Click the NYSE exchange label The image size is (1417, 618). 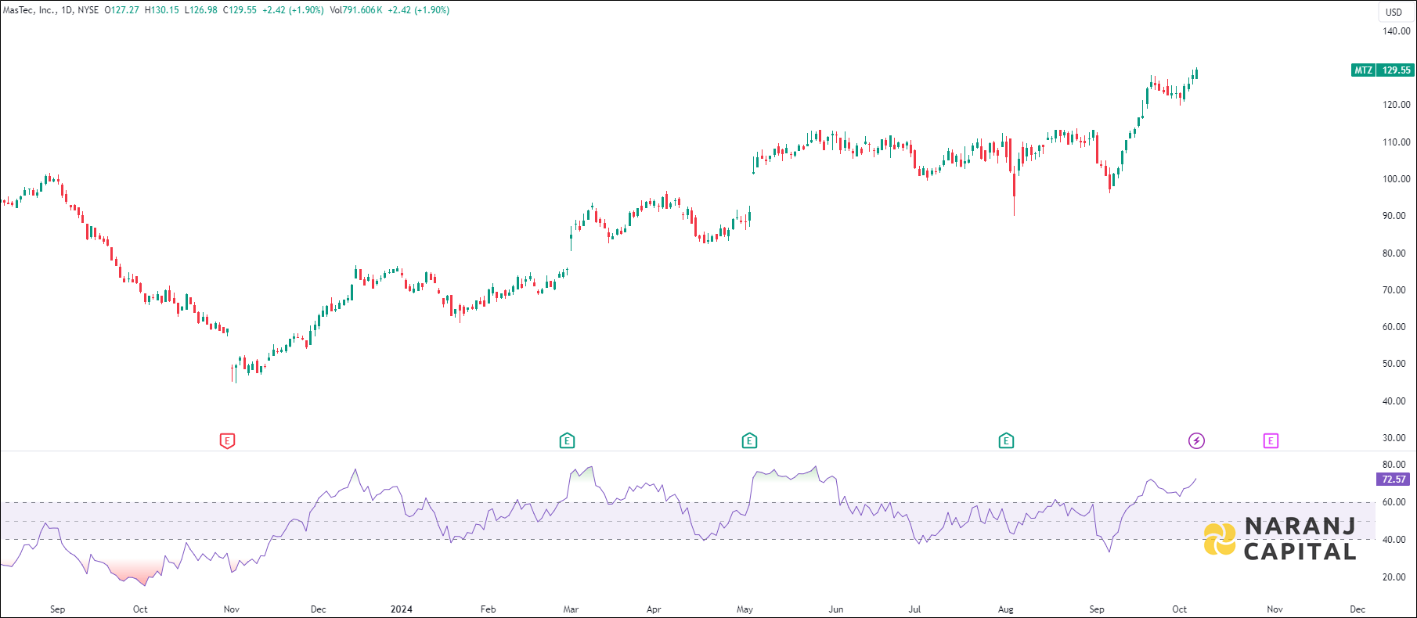pos(88,10)
